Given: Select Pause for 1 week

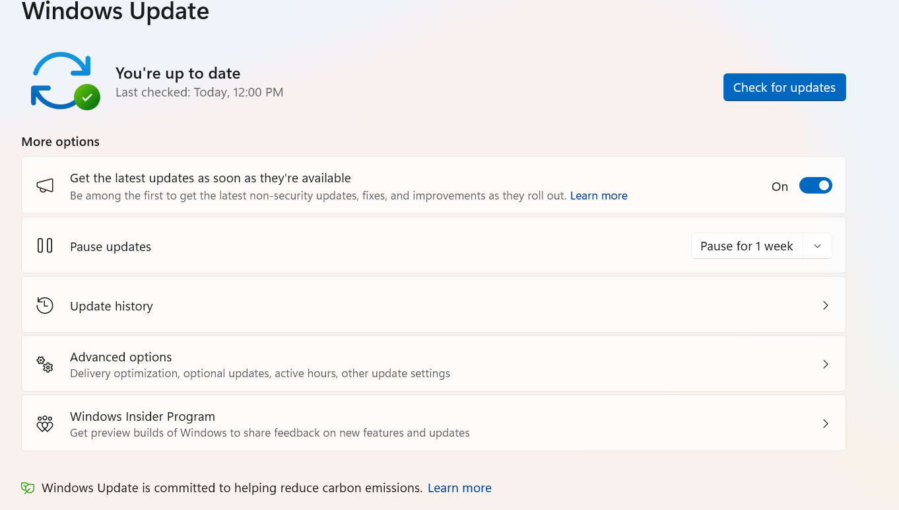Looking at the screenshot, I should (x=747, y=245).
